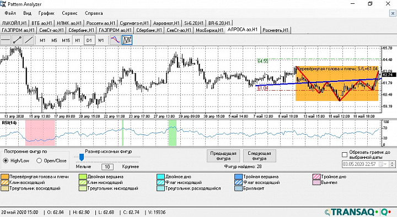Open the Роснефть,H1 tab
Image resolution: width=397 pixels, height=217 pixels.
coord(276,30)
